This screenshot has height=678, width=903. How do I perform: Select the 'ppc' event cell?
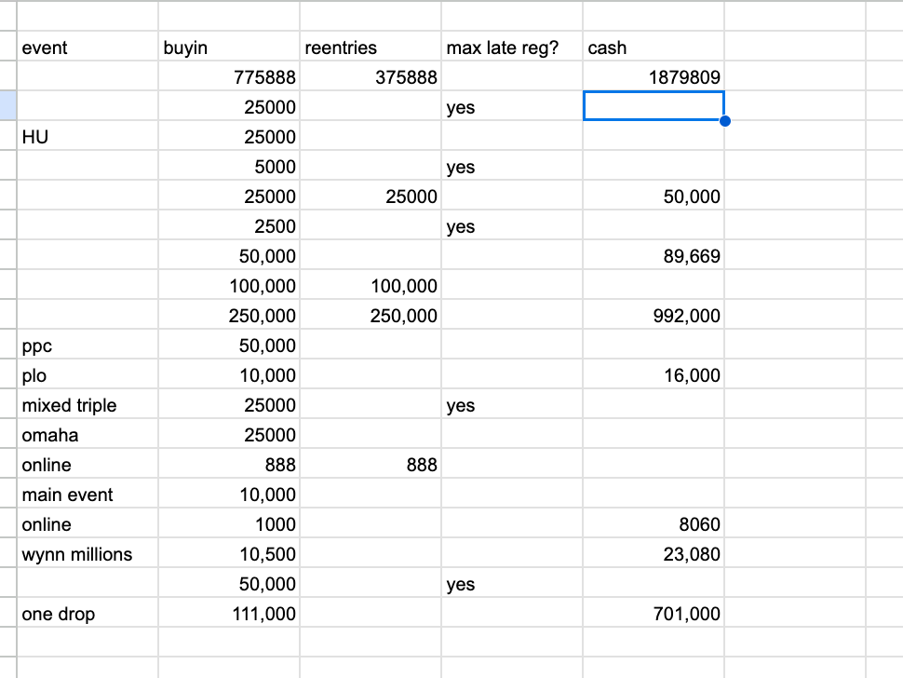click(x=88, y=345)
